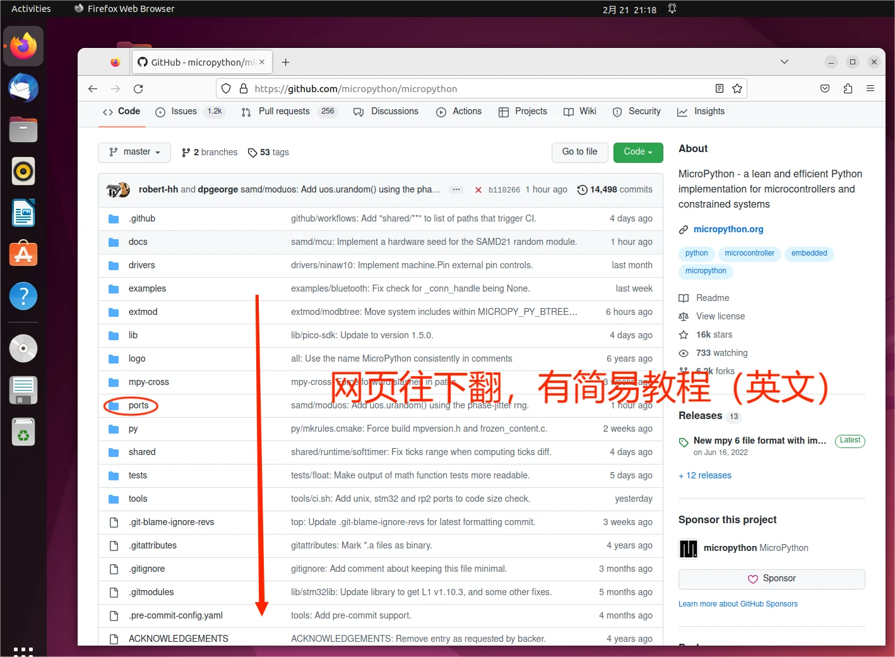Open the 21:18 clock calendar menu
The width and height of the screenshot is (895, 657).
[x=629, y=9]
